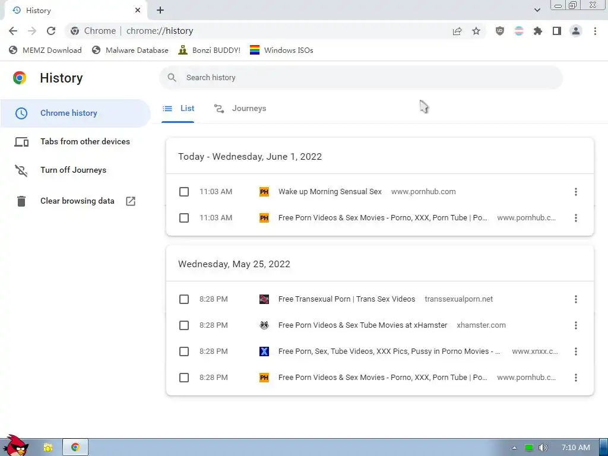
Task: Click the xnxx favicon in history list
Action: (x=264, y=351)
